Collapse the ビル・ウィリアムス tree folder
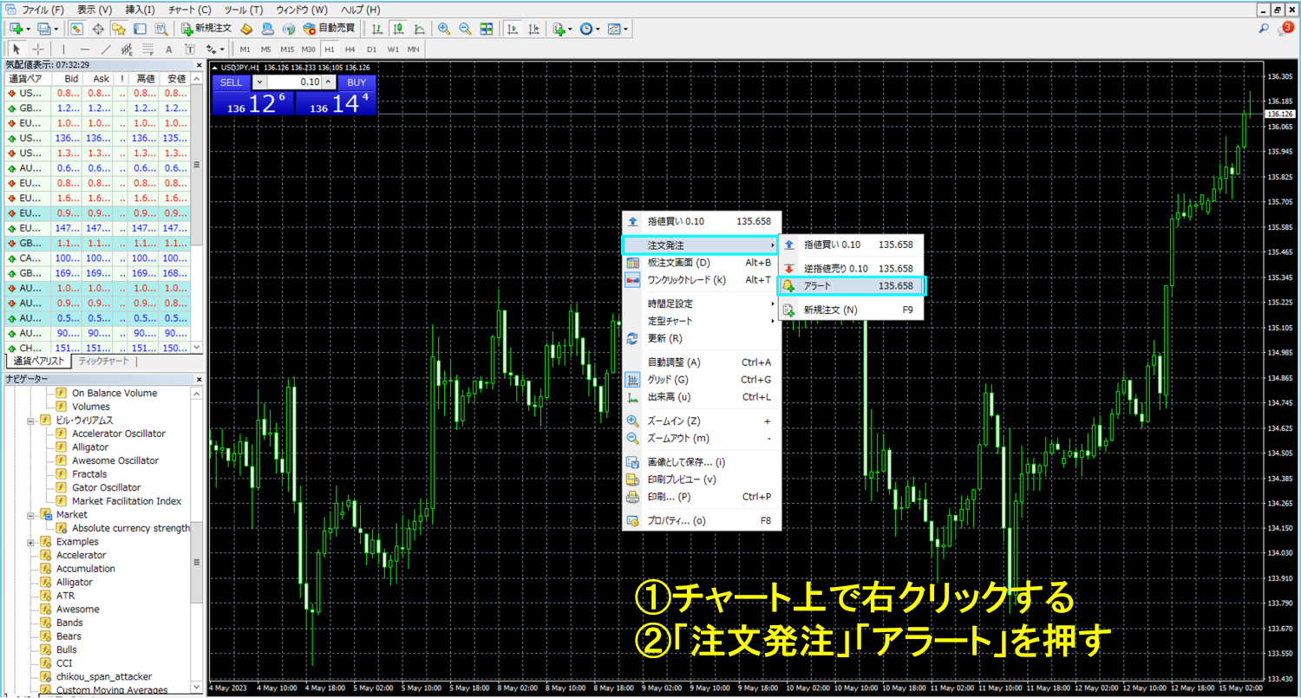Image resolution: width=1301 pixels, height=698 pixels. 31,421
